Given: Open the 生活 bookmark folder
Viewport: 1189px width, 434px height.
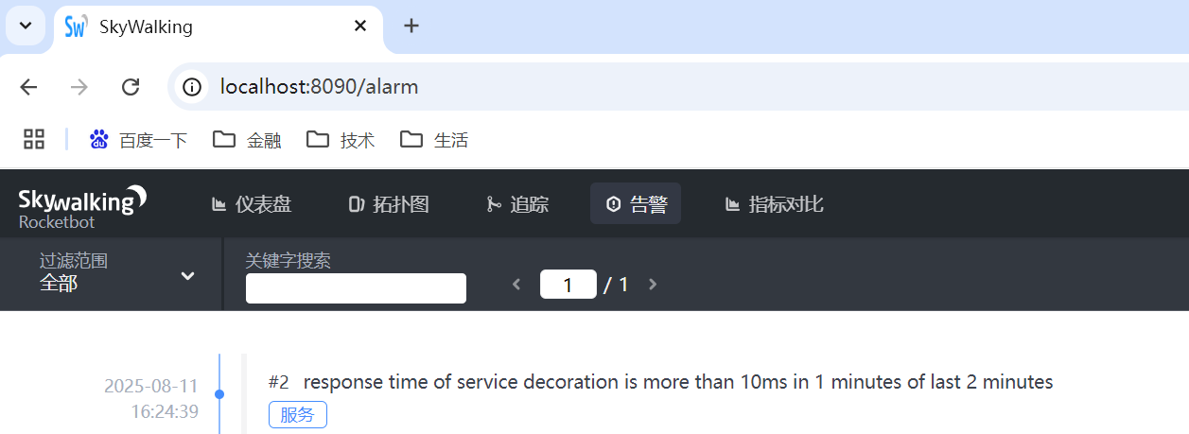Looking at the screenshot, I should coord(434,140).
